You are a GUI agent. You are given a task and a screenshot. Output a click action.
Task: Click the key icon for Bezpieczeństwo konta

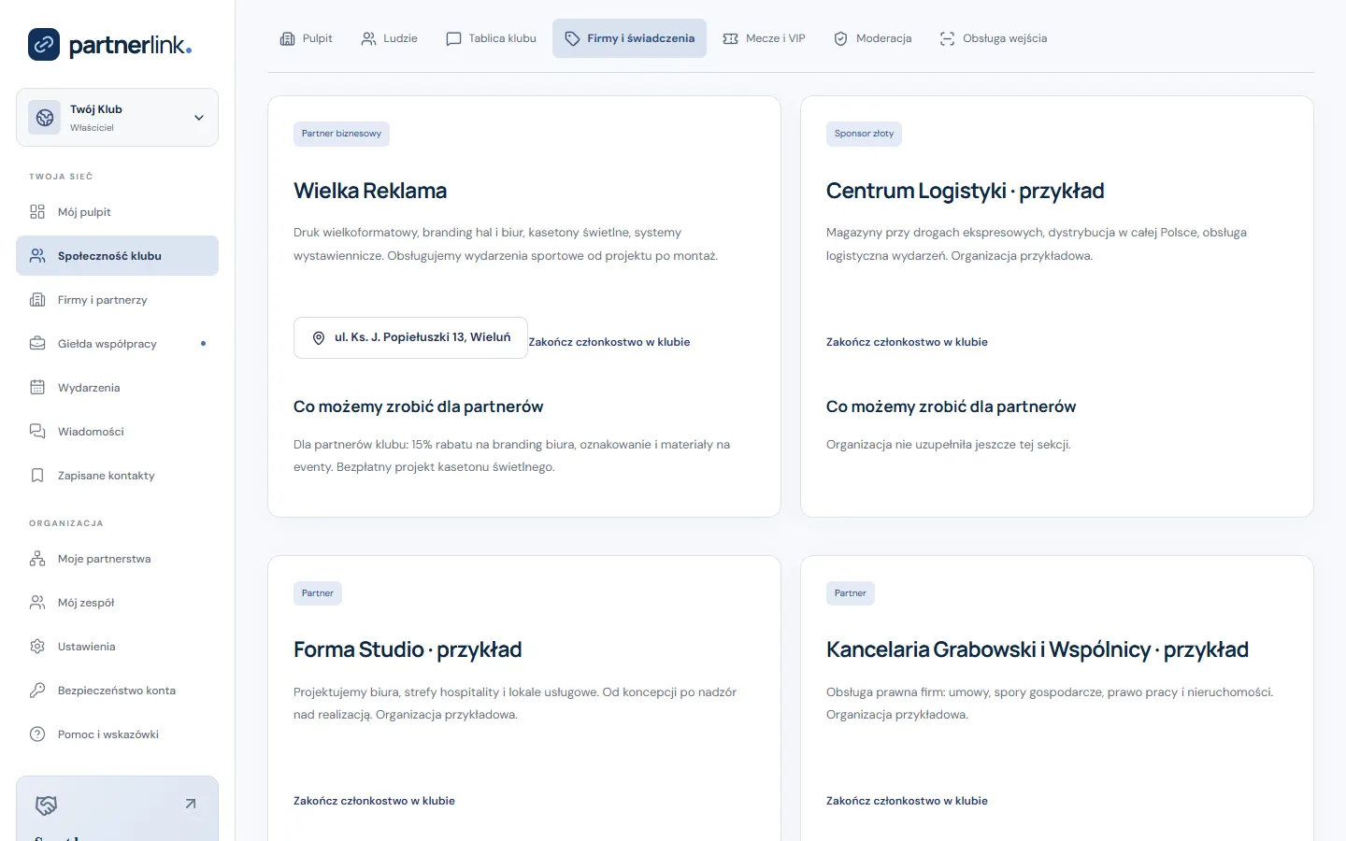[x=37, y=691]
